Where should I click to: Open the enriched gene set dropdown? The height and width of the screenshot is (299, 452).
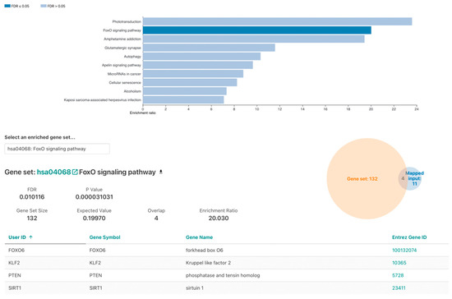pyautogui.click(x=57, y=149)
